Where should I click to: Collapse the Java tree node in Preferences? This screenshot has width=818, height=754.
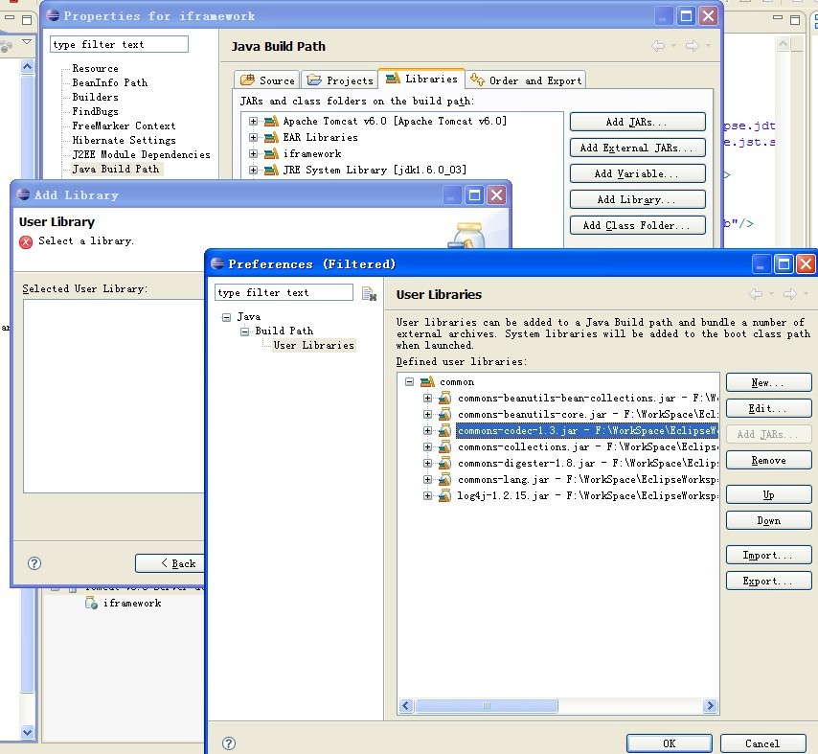click(x=226, y=317)
